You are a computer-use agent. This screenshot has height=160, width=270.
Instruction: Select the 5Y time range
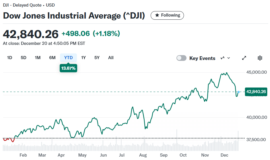coord(97,58)
